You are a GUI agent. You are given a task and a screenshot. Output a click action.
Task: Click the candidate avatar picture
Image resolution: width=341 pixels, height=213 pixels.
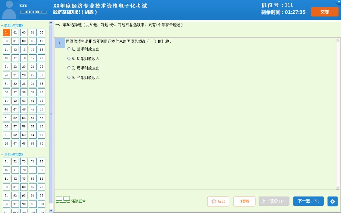(x=9, y=10)
